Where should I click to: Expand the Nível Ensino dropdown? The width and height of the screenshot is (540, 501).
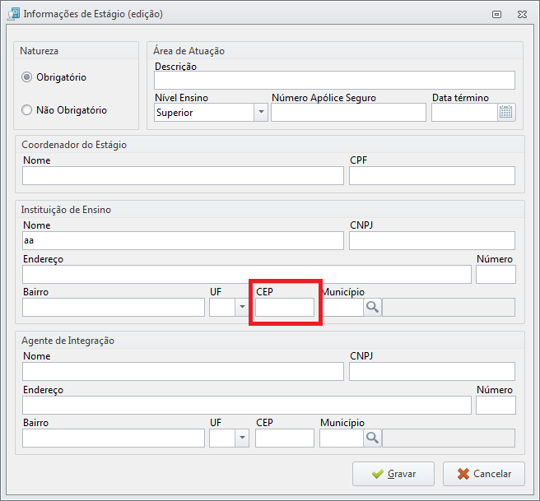click(261, 112)
